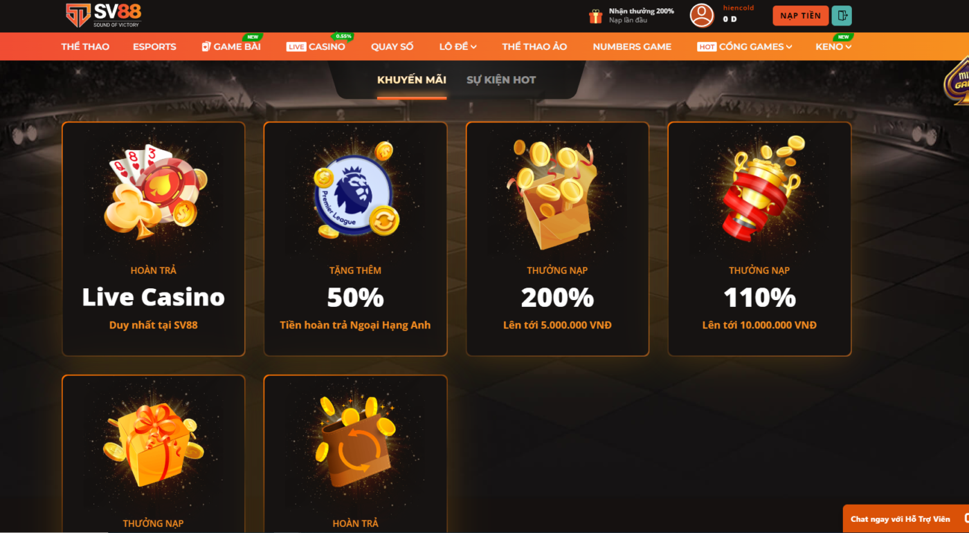
Task: Click the logout door icon
Action: click(842, 15)
